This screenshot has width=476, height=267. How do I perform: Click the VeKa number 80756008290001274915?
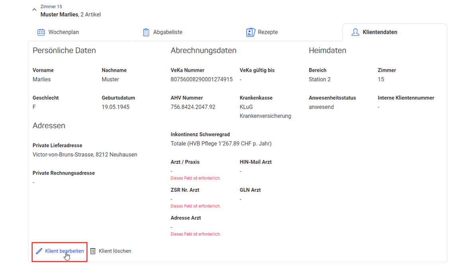pyautogui.click(x=202, y=79)
